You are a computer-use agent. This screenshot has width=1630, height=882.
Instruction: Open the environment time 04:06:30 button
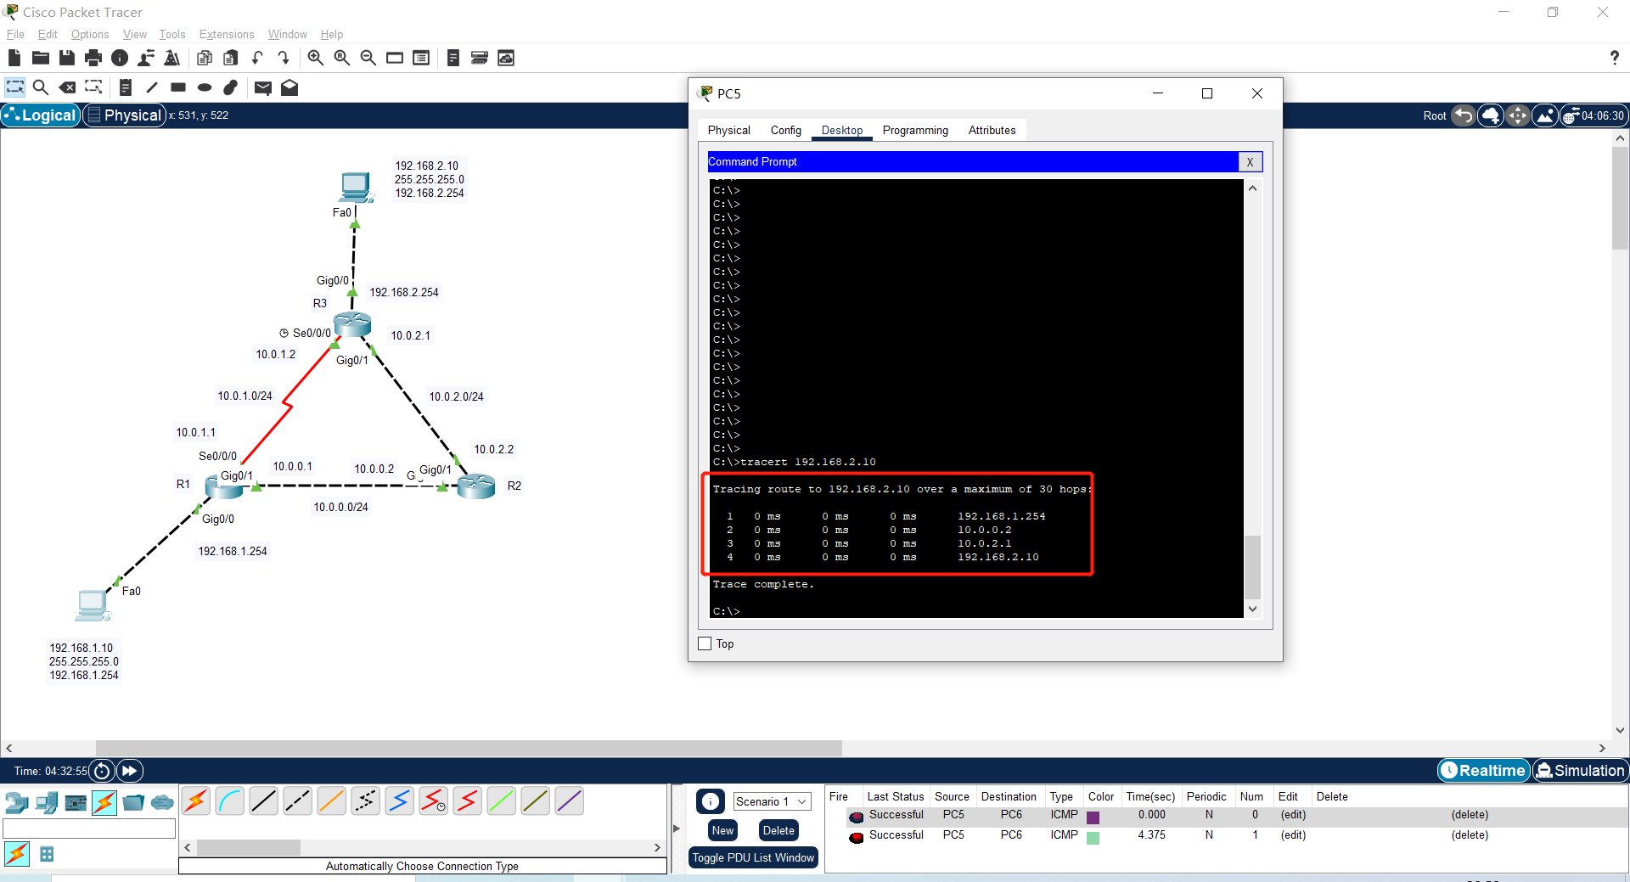coord(1594,115)
